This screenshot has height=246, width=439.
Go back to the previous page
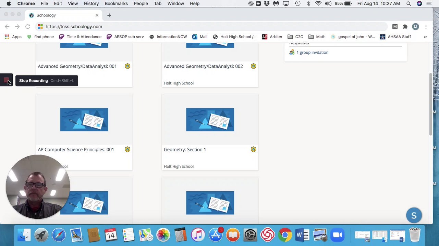click(x=7, y=26)
